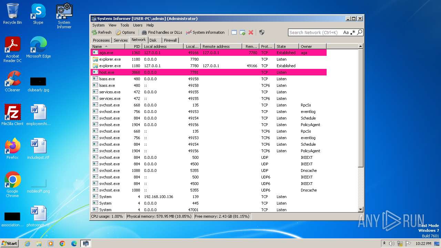Open Google Chrome desktop shortcut
The width and height of the screenshot is (441, 248).
[12, 185]
